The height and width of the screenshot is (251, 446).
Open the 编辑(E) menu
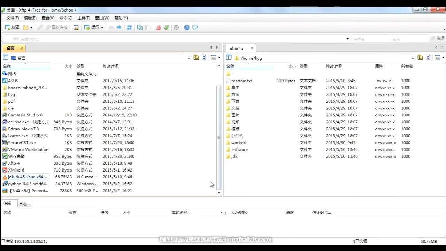point(30,18)
